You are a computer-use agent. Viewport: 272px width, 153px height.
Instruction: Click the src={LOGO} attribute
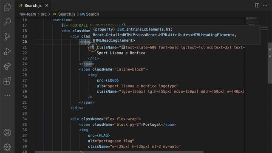point(108,80)
